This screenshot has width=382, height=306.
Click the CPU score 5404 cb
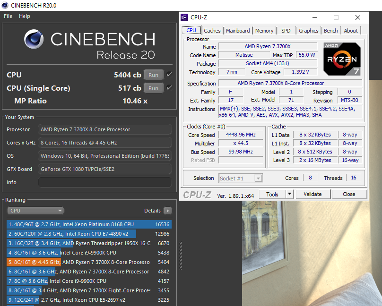coord(128,75)
